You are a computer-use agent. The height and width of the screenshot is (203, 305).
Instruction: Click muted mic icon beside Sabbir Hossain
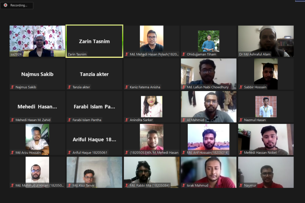(x=241, y=87)
